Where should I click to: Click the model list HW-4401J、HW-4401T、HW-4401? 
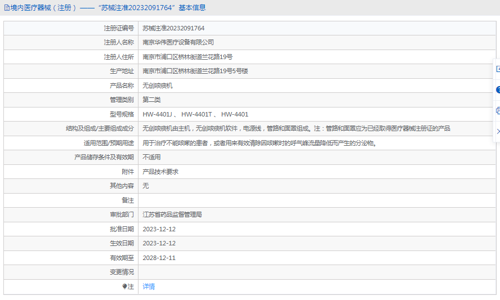click(x=195, y=114)
